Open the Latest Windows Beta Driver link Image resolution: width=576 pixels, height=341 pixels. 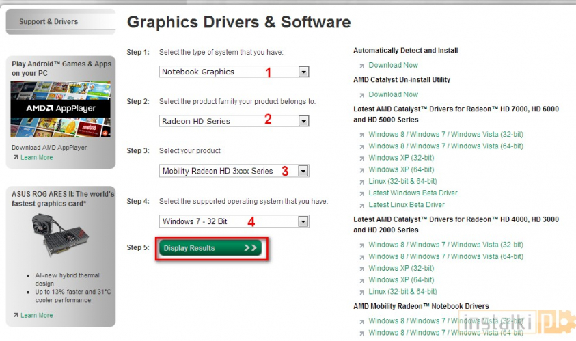413,193
